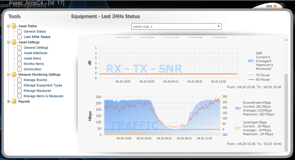Open Manage Equipment Types
295x160 pixels.
point(43,85)
